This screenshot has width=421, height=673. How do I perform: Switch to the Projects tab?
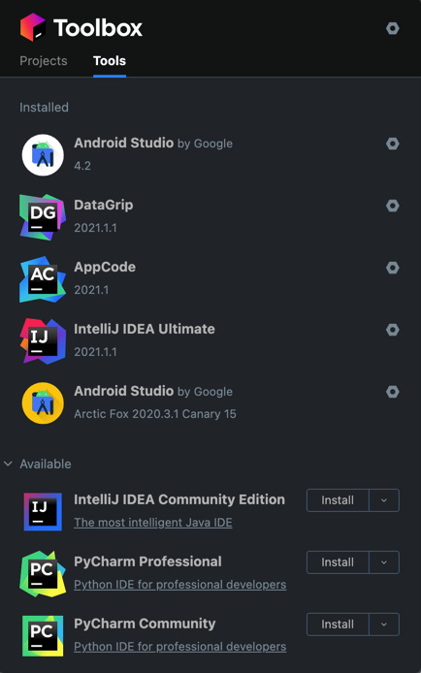coord(44,60)
